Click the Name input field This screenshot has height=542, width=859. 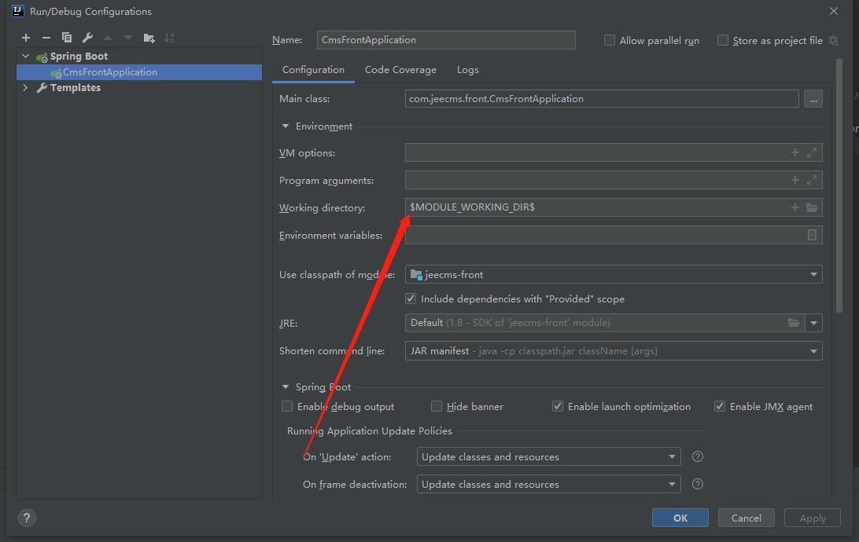pyautogui.click(x=446, y=40)
